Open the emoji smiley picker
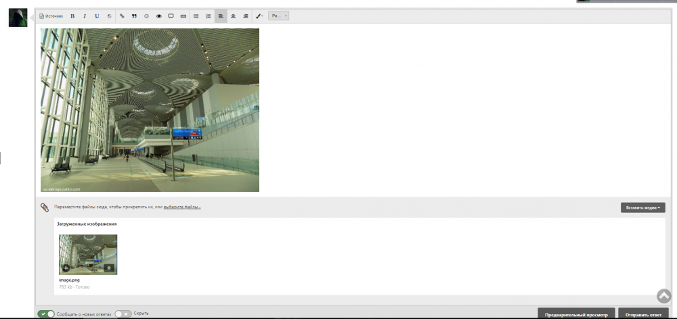Viewport: 677px width, 319px height. click(x=146, y=16)
